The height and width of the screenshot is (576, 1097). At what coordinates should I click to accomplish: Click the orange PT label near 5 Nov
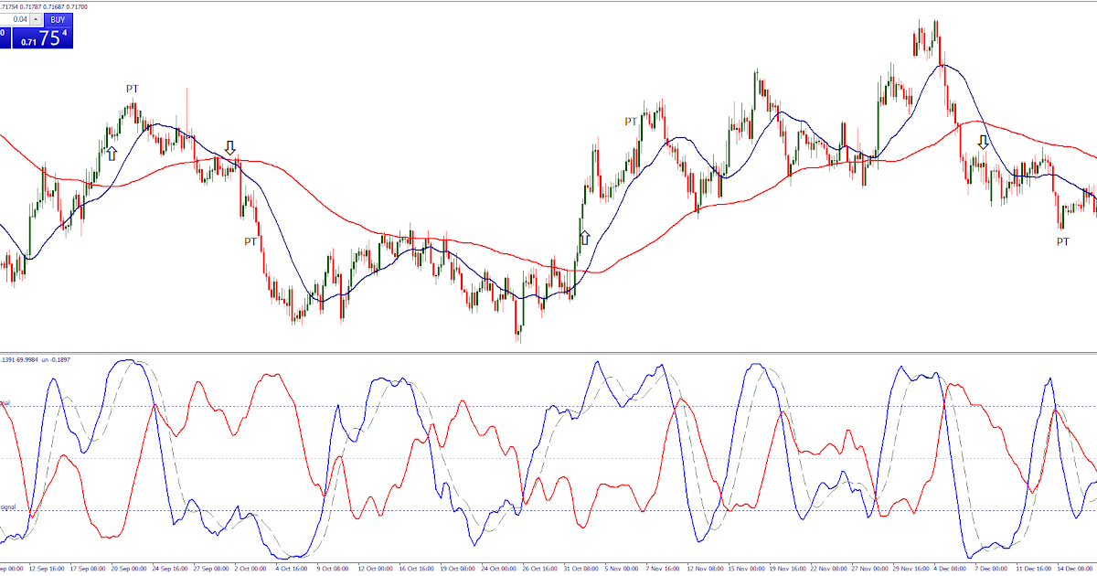[x=631, y=121]
